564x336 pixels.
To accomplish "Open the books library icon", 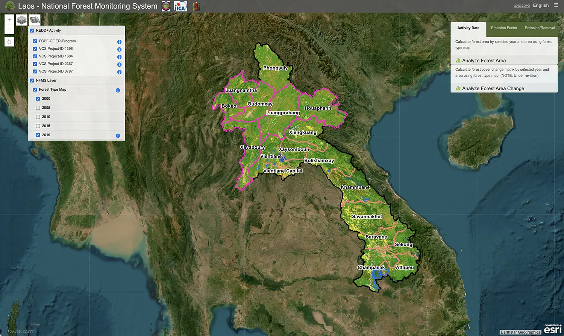I will (x=196, y=6).
